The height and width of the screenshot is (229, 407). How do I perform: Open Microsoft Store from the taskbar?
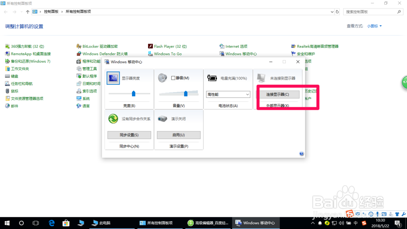tap(66, 223)
